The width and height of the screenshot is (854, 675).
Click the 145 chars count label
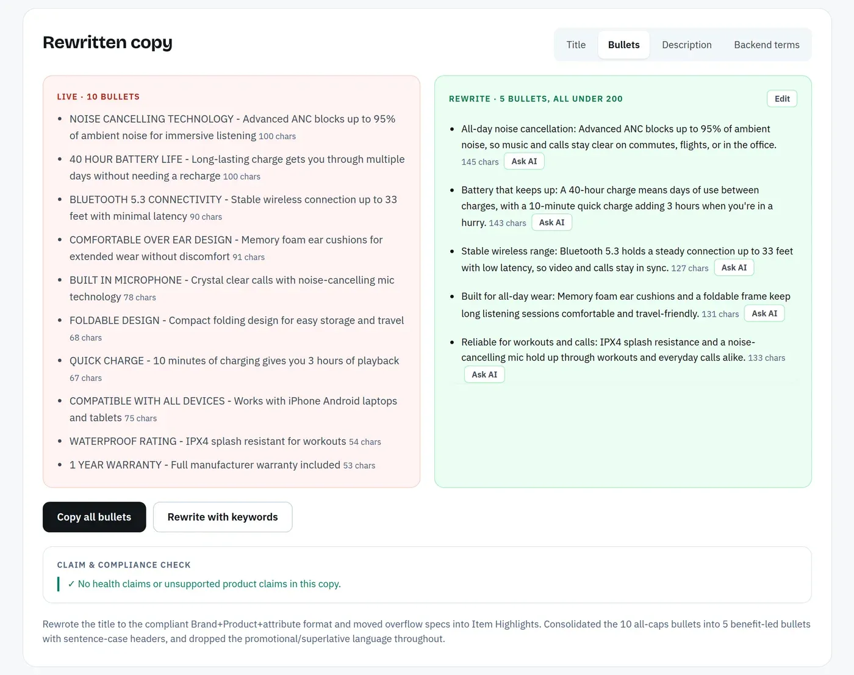coord(480,162)
